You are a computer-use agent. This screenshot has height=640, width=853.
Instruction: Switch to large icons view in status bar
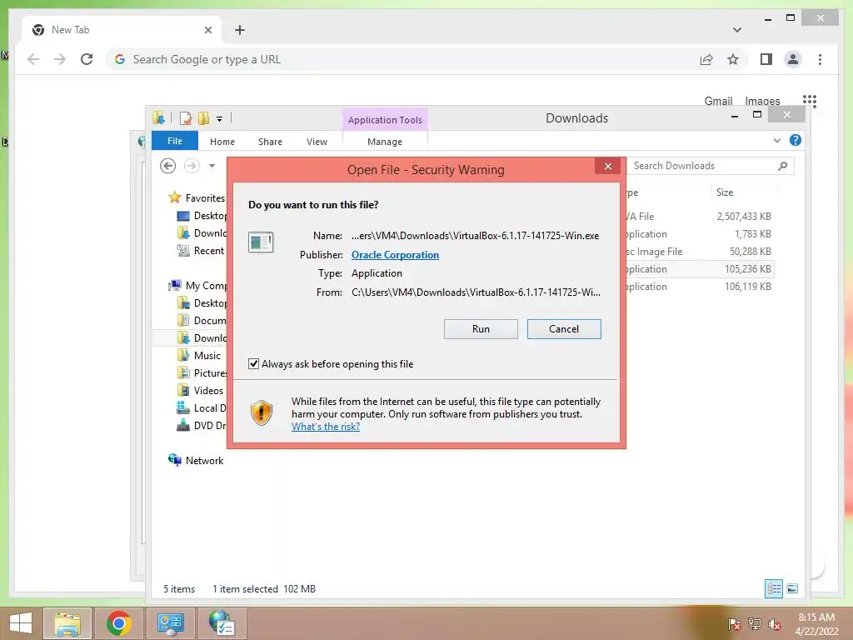point(792,588)
